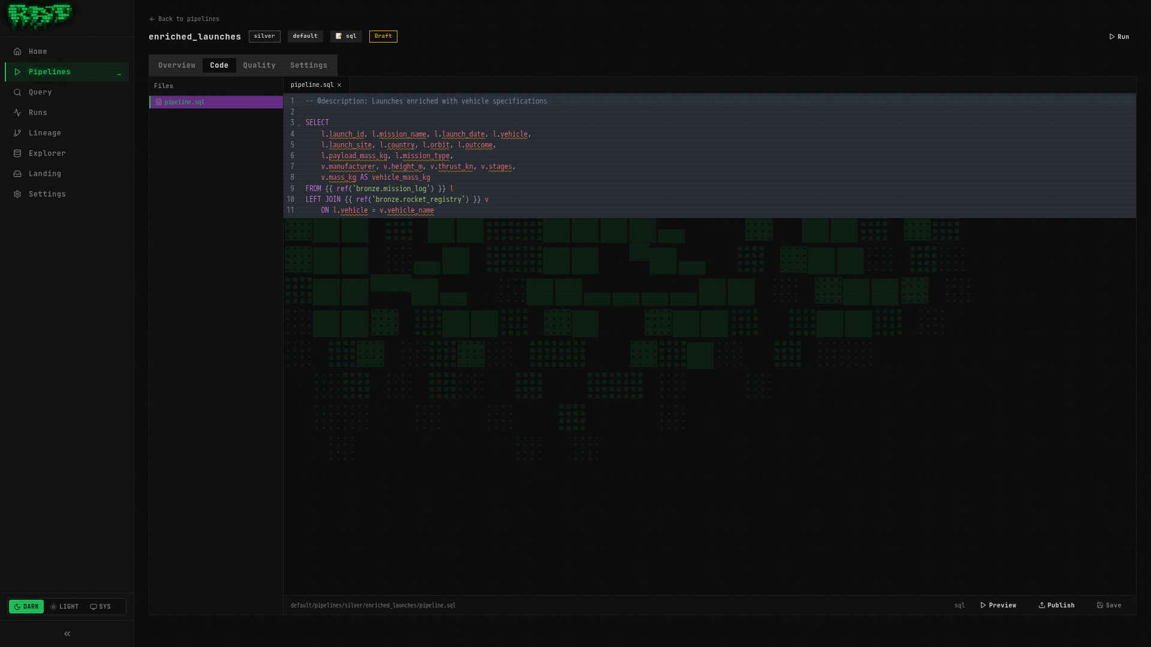Keep DARK theme selected

26,606
